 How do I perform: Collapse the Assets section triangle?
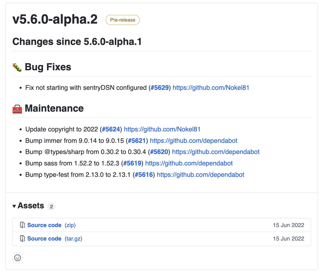[14, 206]
